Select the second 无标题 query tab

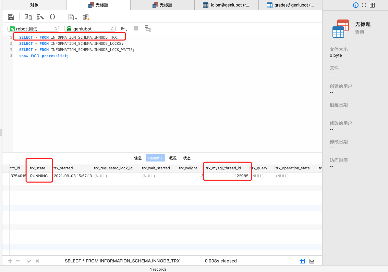tap(162, 5)
